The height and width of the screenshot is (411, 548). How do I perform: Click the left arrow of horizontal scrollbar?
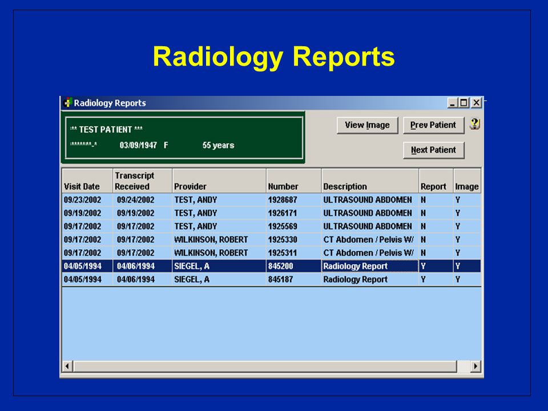coord(67,366)
